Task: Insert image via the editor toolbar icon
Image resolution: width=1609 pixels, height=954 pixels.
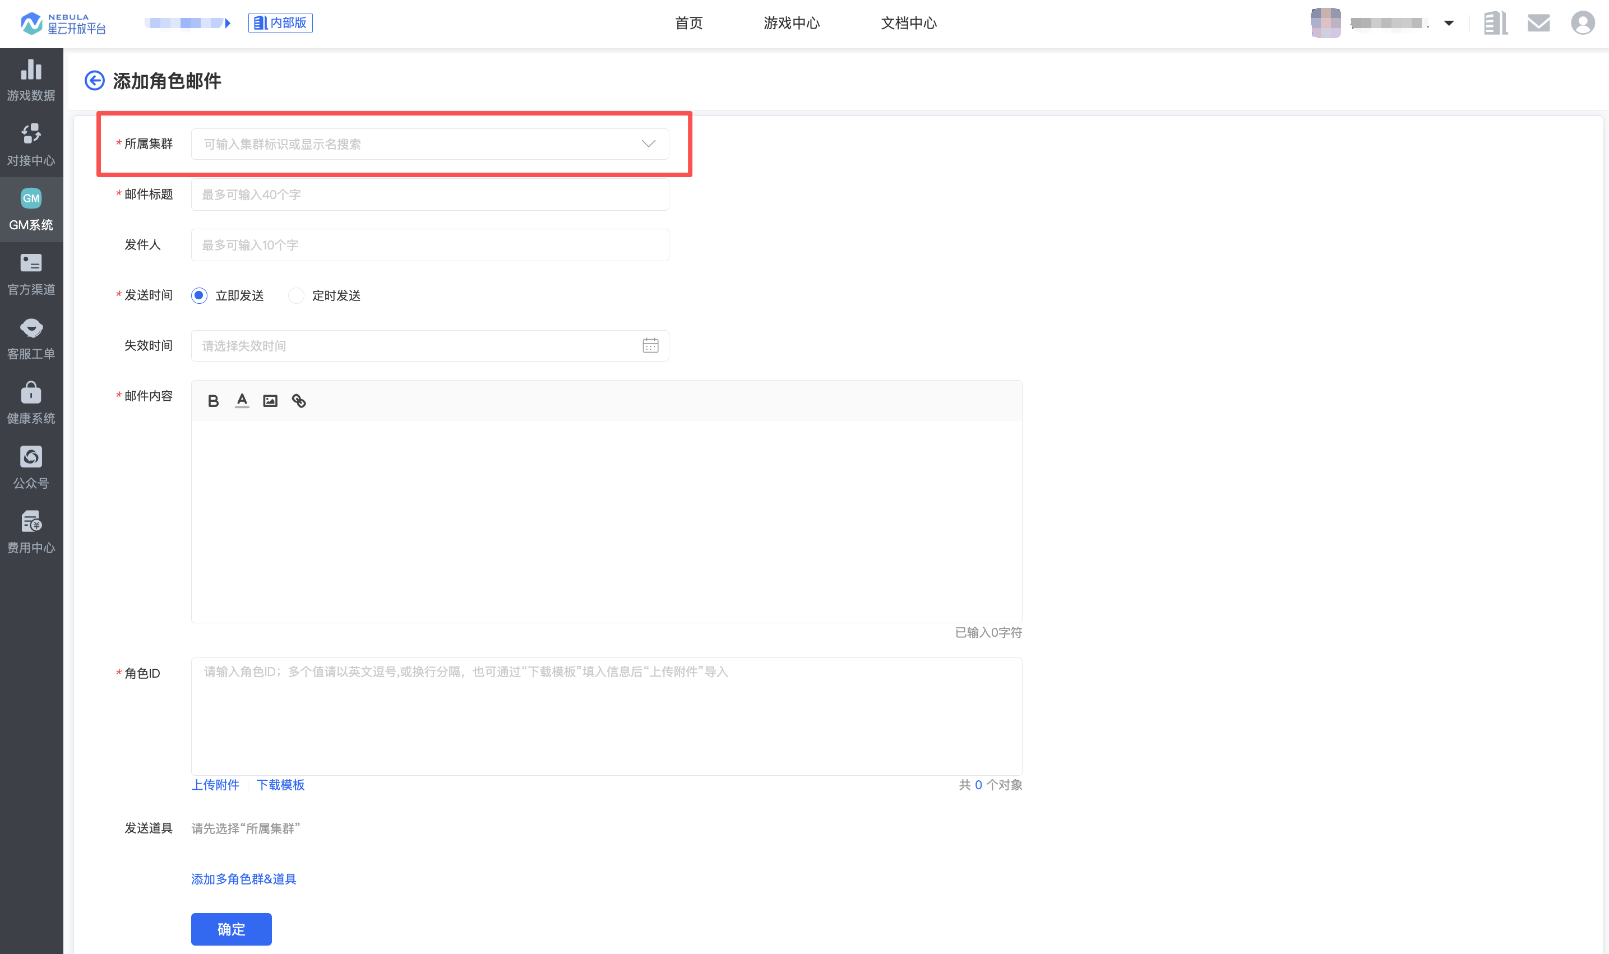Action: (270, 401)
